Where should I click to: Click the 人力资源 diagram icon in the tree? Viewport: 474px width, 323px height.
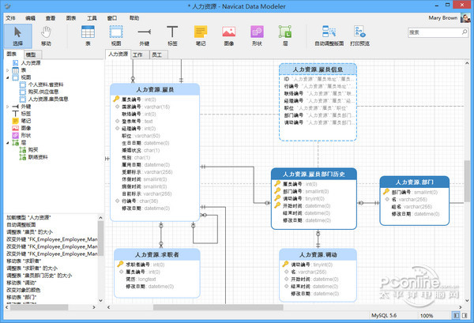(x=16, y=63)
